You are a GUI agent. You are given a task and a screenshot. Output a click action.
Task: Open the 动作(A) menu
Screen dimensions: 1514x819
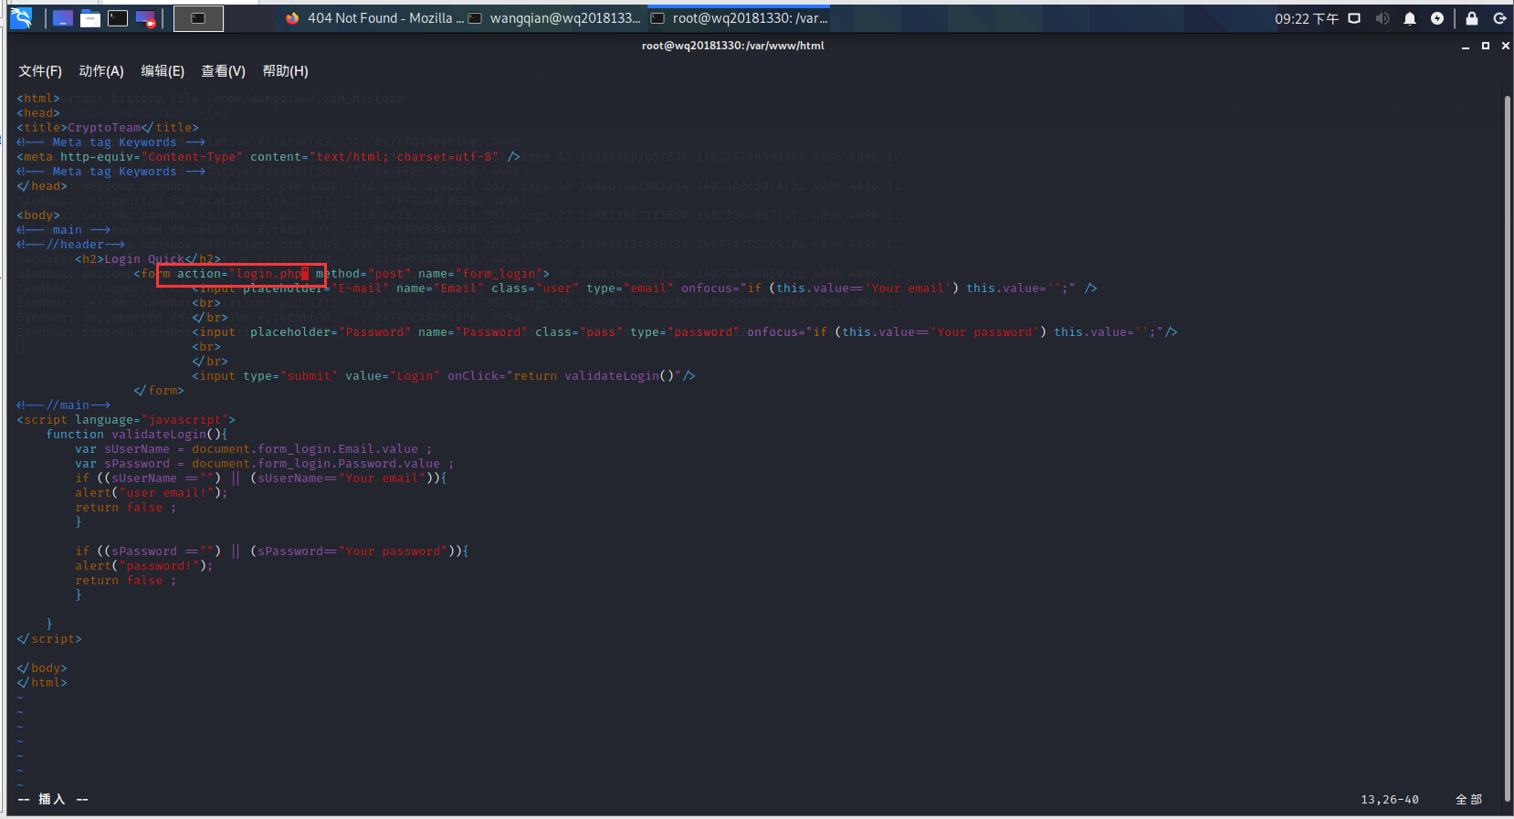pyautogui.click(x=101, y=71)
